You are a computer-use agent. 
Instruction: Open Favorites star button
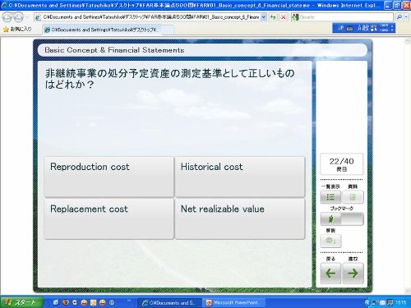(x=17, y=29)
